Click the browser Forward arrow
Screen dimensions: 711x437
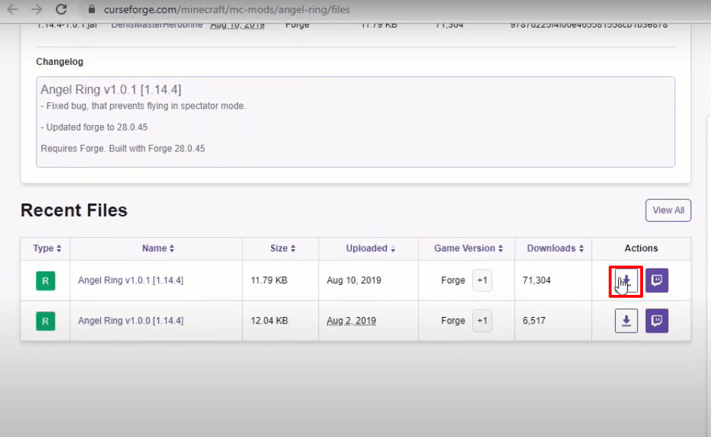tap(36, 9)
